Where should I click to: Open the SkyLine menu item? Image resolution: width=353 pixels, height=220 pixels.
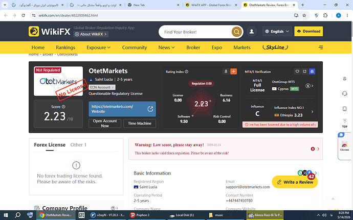275,47
